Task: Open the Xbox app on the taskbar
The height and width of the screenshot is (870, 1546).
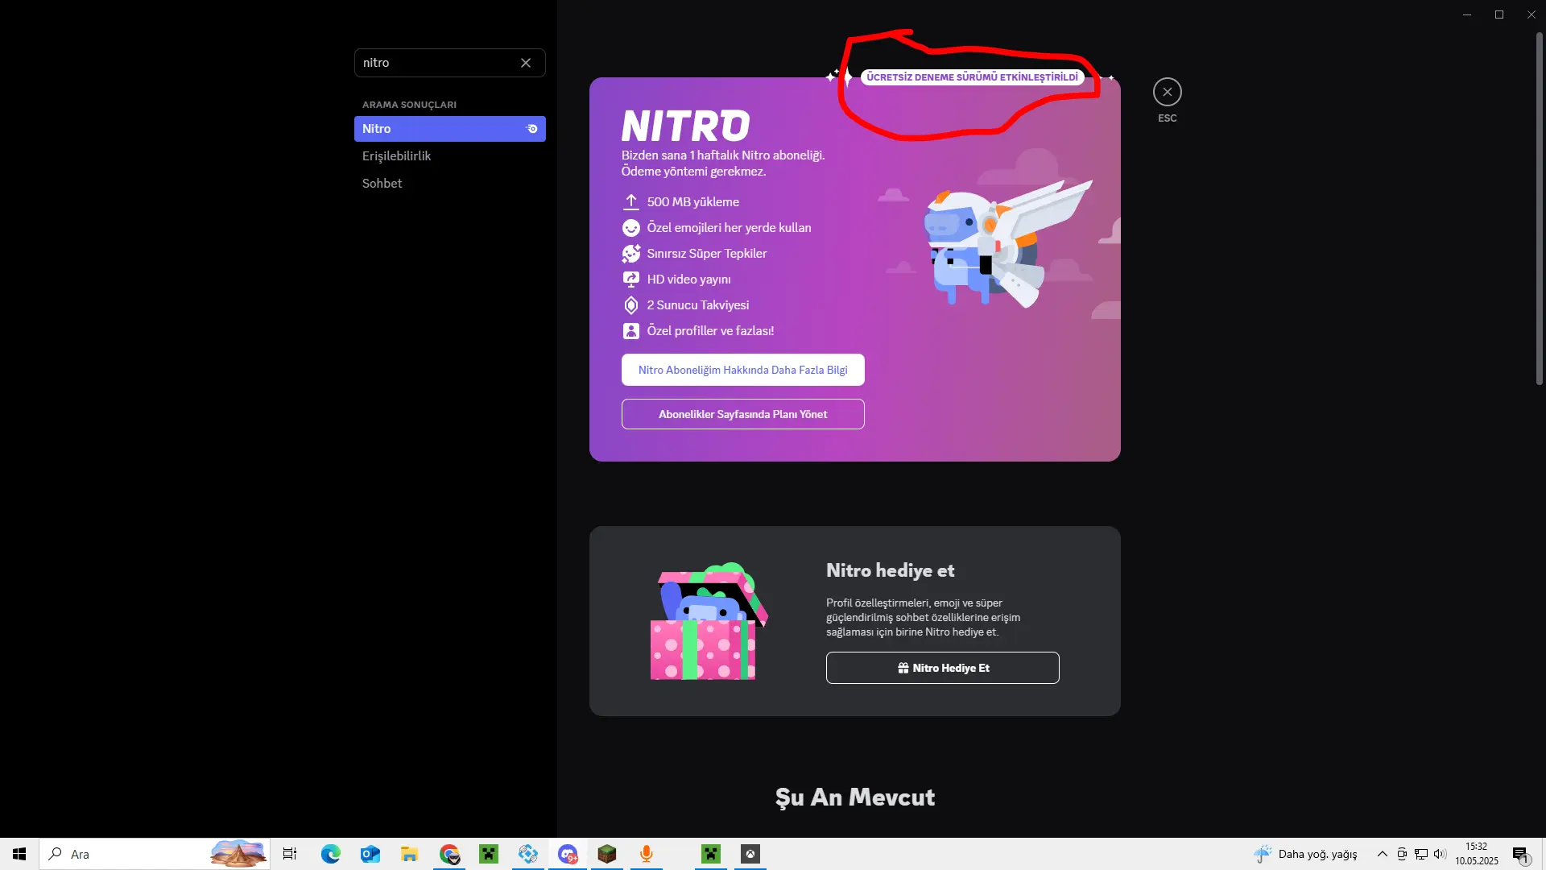Action: coord(750,854)
